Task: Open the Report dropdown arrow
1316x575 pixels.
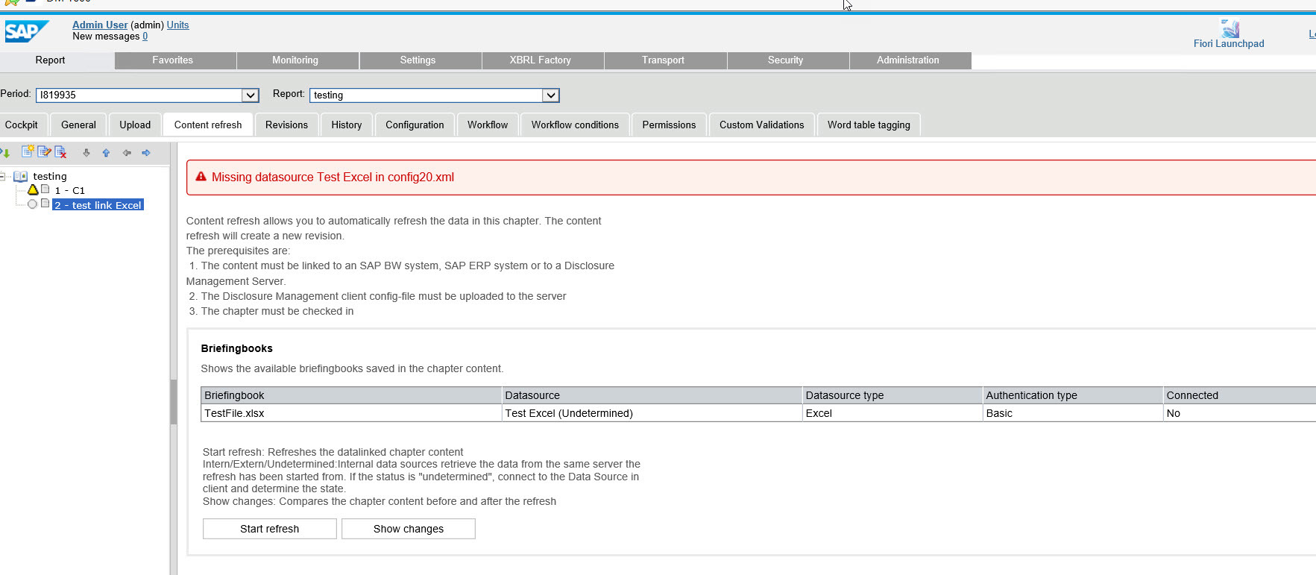Action: click(550, 95)
